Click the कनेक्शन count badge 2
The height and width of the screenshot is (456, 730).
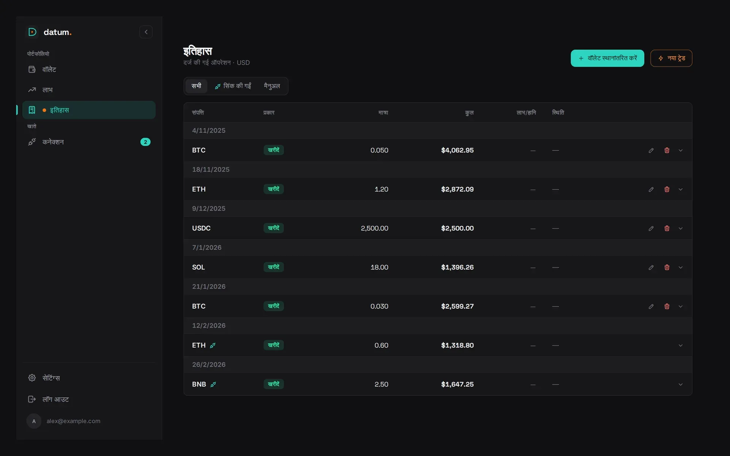[145, 142]
